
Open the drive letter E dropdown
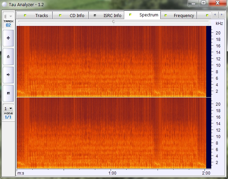(x=8, y=16)
